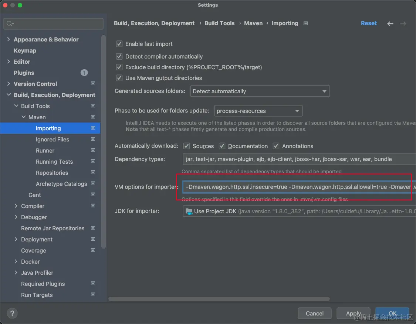Screen dimensions: 416x324
Task: Focus the VM options for importer field
Action: 299,187
